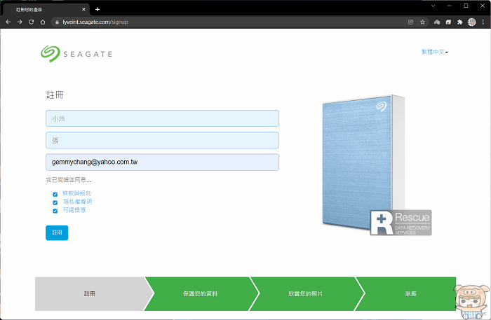Expand the 繁體中文 language dropdown
This screenshot has height=320, width=491.
[434, 52]
